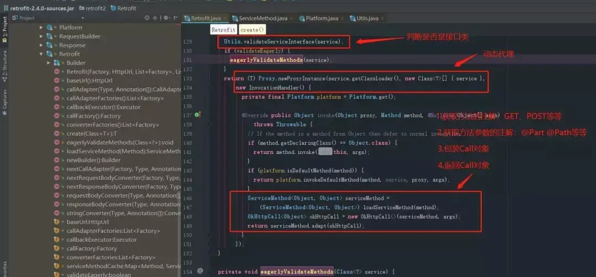The width and height of the screenshot is (596, 277).
Task: Click the file icon on Retrofit.java tab
Action: point(187,18)
